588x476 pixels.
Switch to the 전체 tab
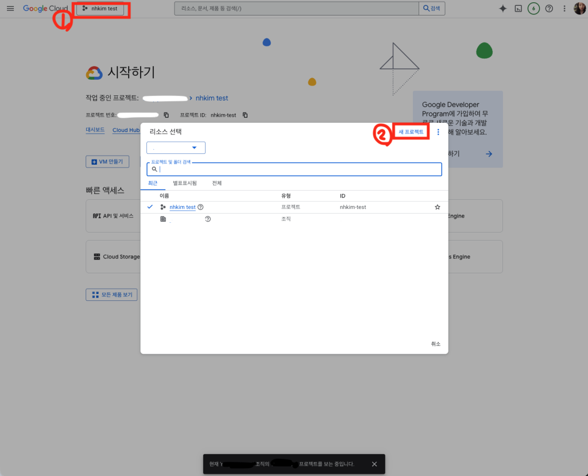point(216,183)
